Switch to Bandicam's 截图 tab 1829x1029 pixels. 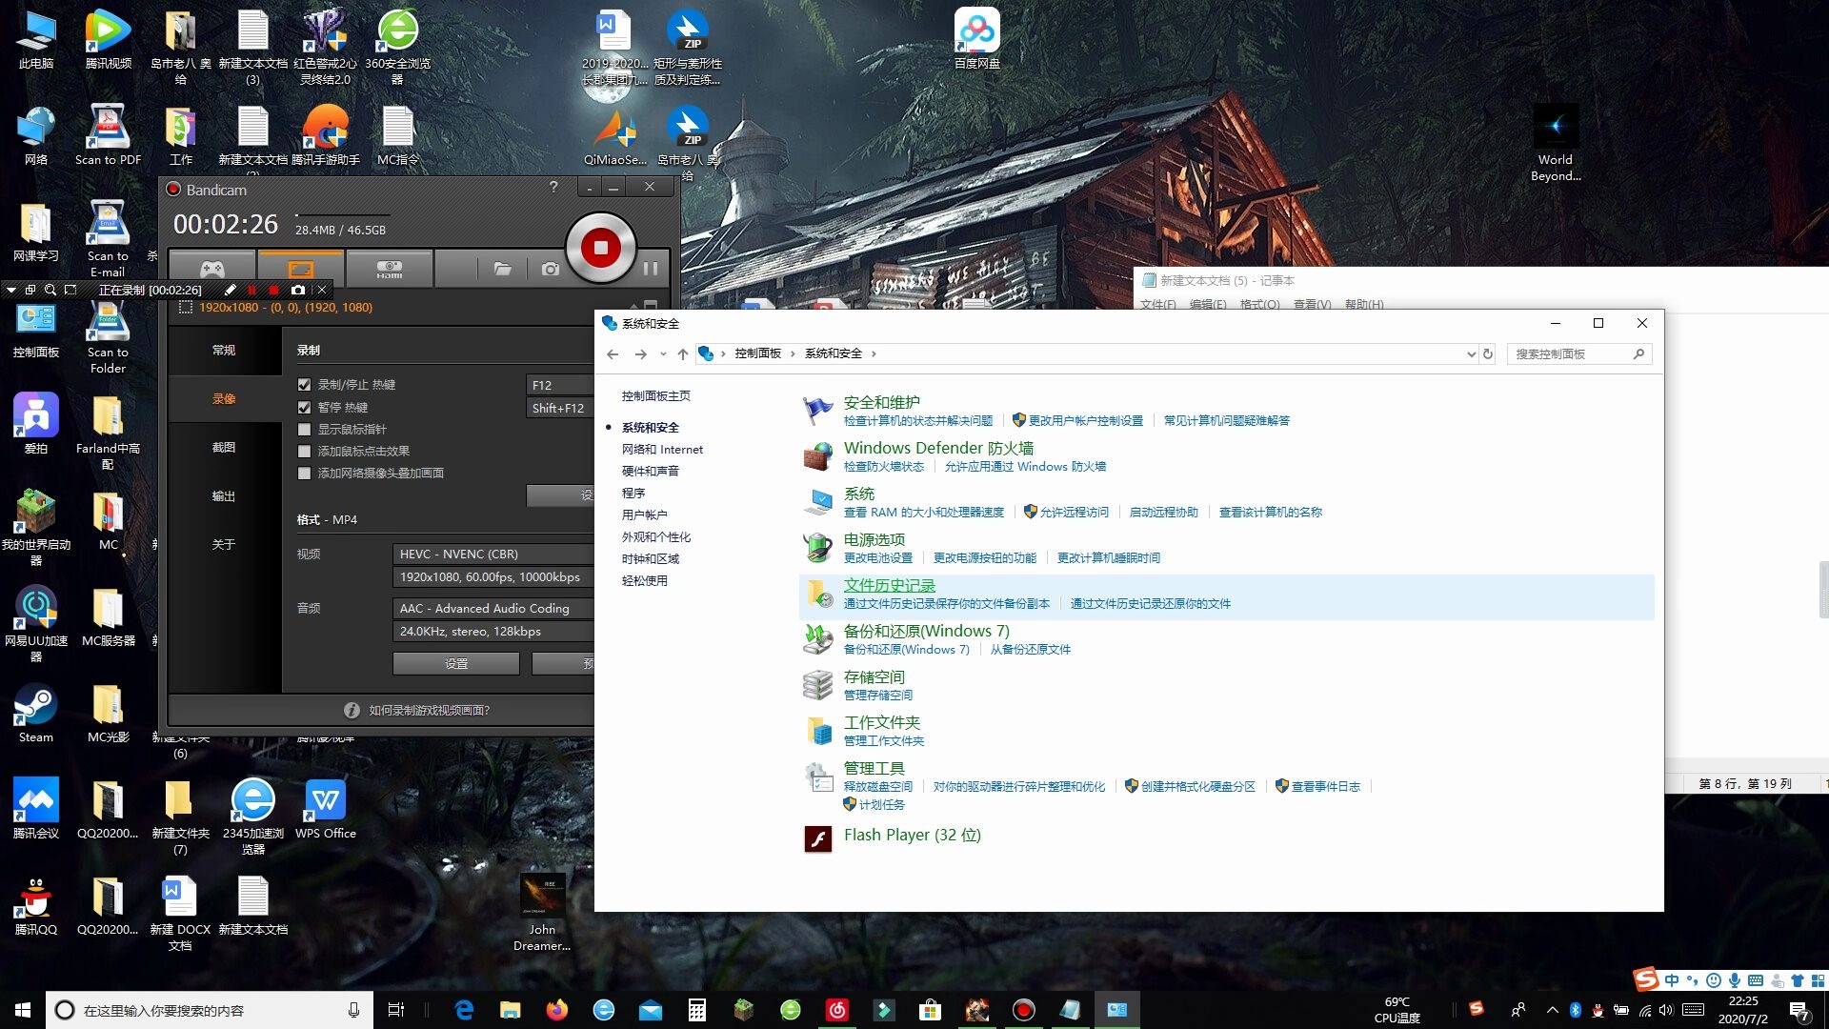[223, 448]
